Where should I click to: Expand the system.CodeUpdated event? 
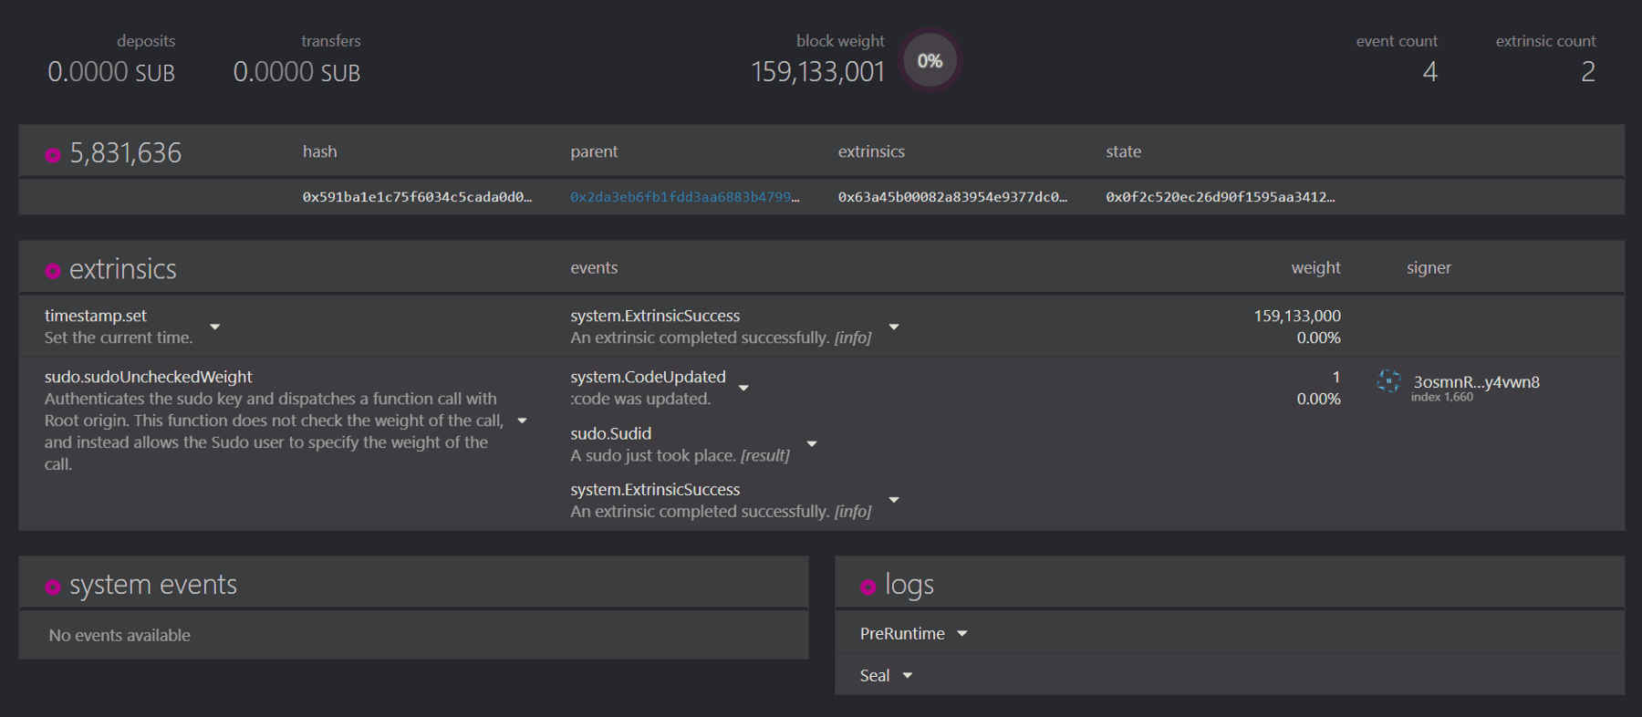tap(743, 388)
